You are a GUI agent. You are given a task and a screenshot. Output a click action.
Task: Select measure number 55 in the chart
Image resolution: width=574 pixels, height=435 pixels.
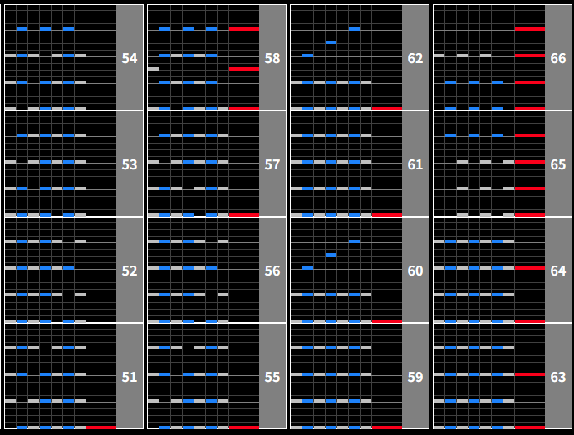(x=272, y=377)
